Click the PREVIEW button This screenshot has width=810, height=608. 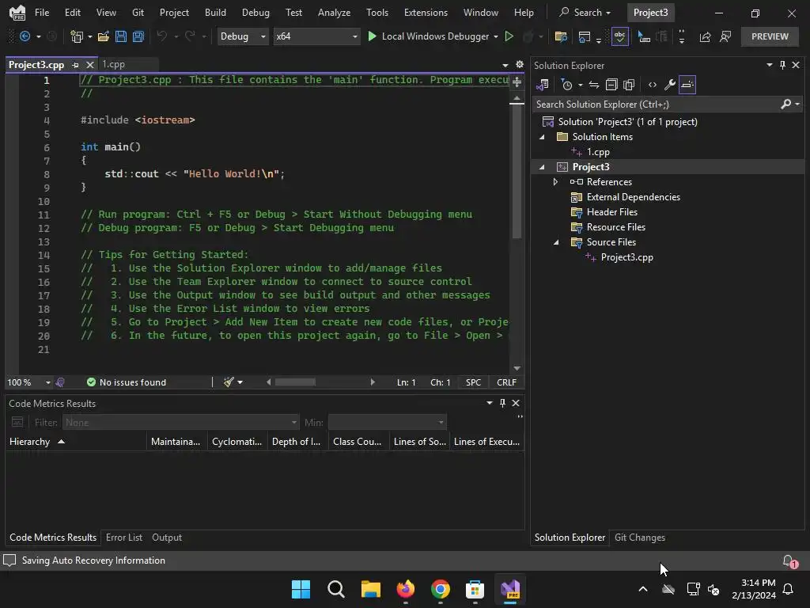click(x=770, y=36)
